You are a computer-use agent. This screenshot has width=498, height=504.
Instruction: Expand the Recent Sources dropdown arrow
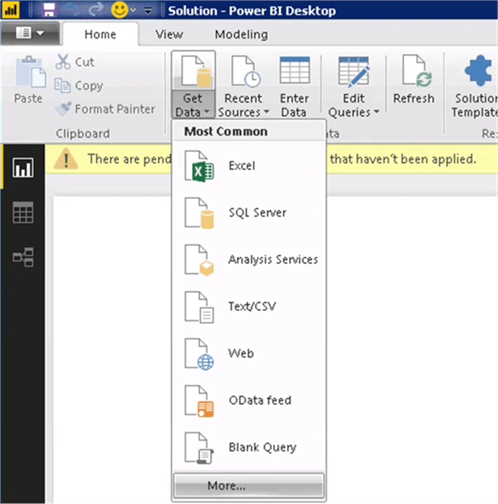[267, 112]
